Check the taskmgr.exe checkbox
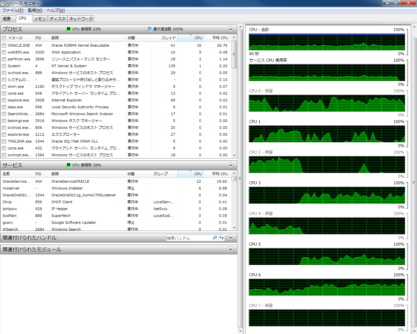 click(4, 121)
